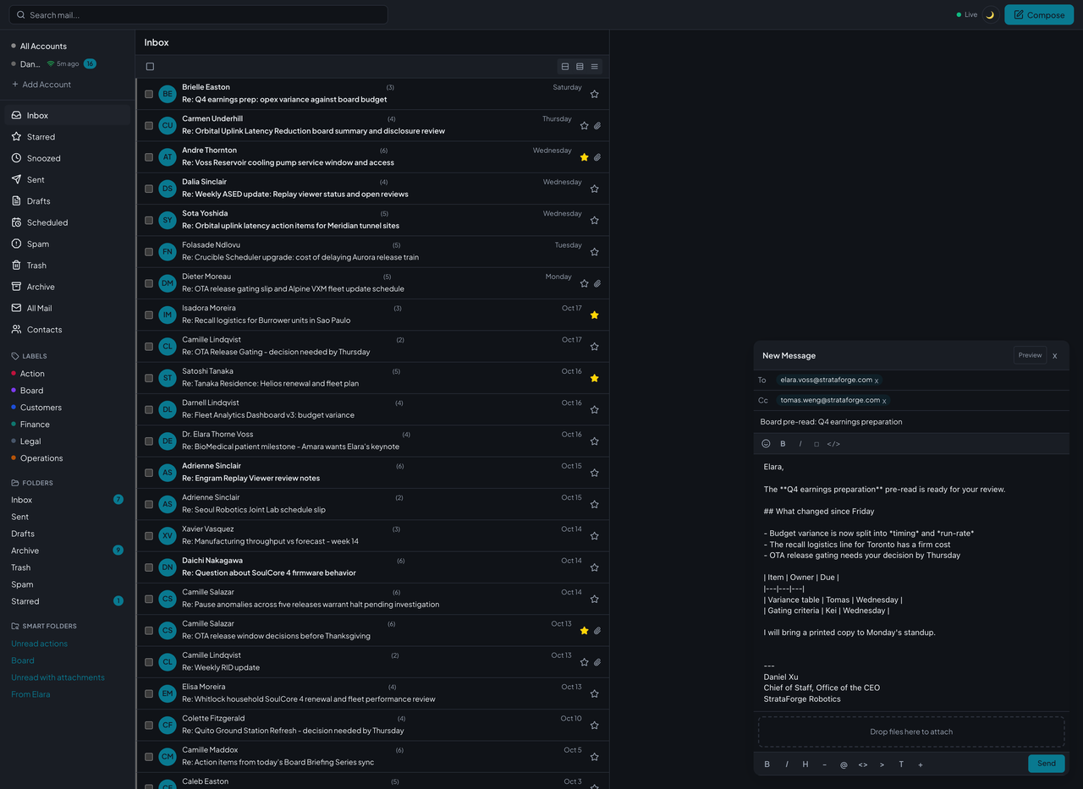Screen dimensions: 1083x789
Task: Check the Dieter Moreau message checkbox
Action: coord(149,283)
